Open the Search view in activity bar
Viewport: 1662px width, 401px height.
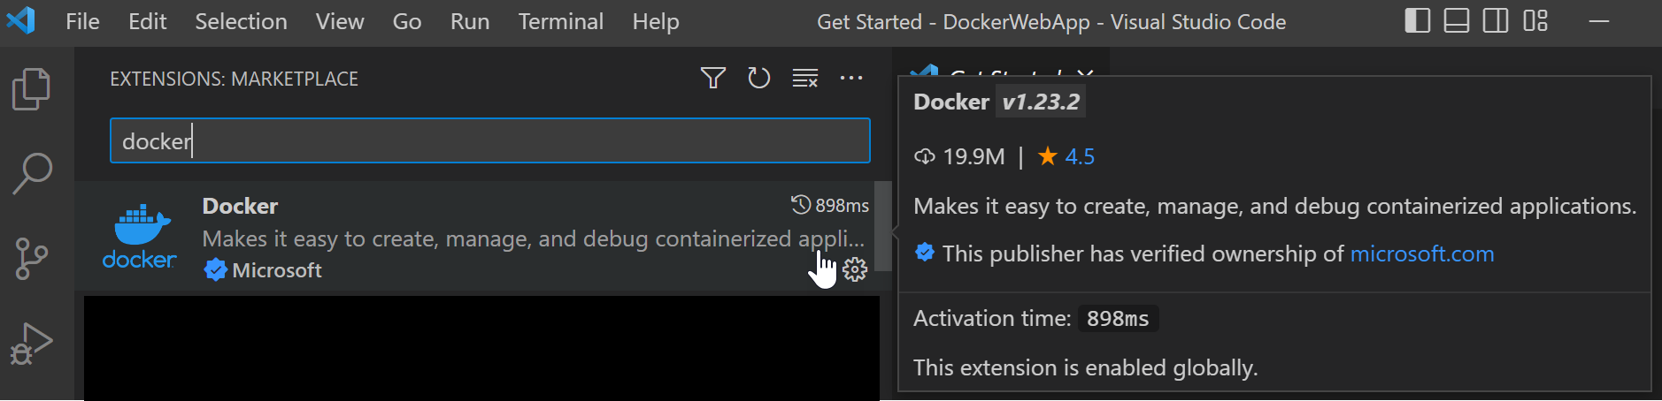point(32,173)
